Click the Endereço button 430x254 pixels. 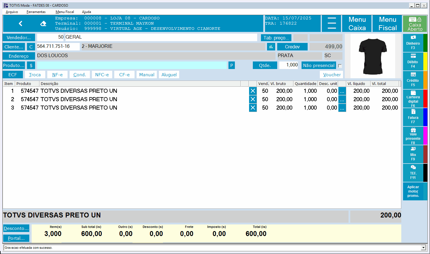(19, 56)
